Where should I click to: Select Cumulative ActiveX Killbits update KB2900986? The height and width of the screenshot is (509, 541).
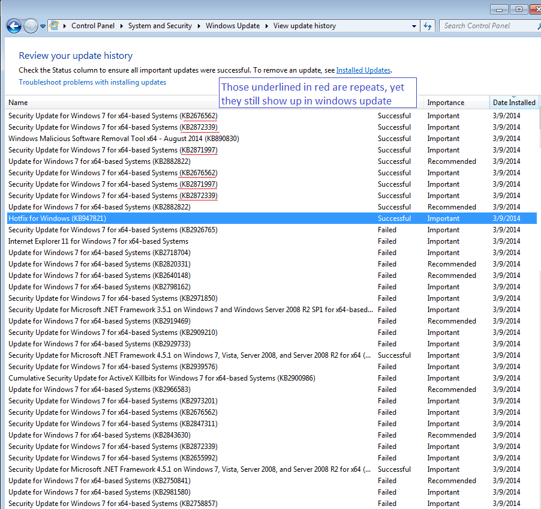(272, 378)
